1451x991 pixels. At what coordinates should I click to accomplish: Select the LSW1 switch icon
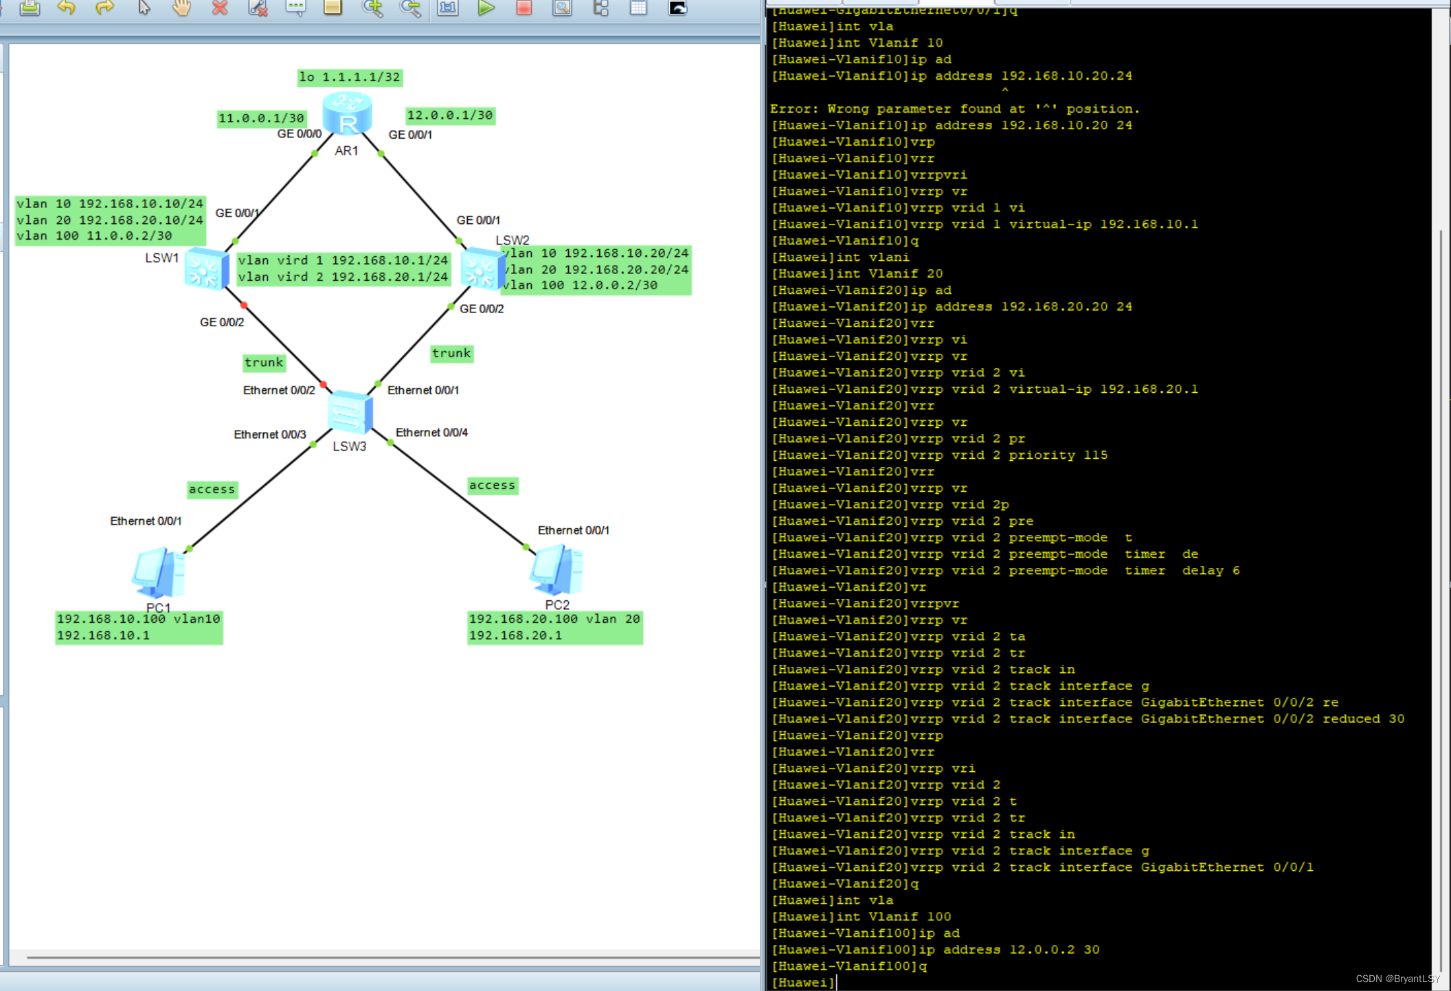206,269
